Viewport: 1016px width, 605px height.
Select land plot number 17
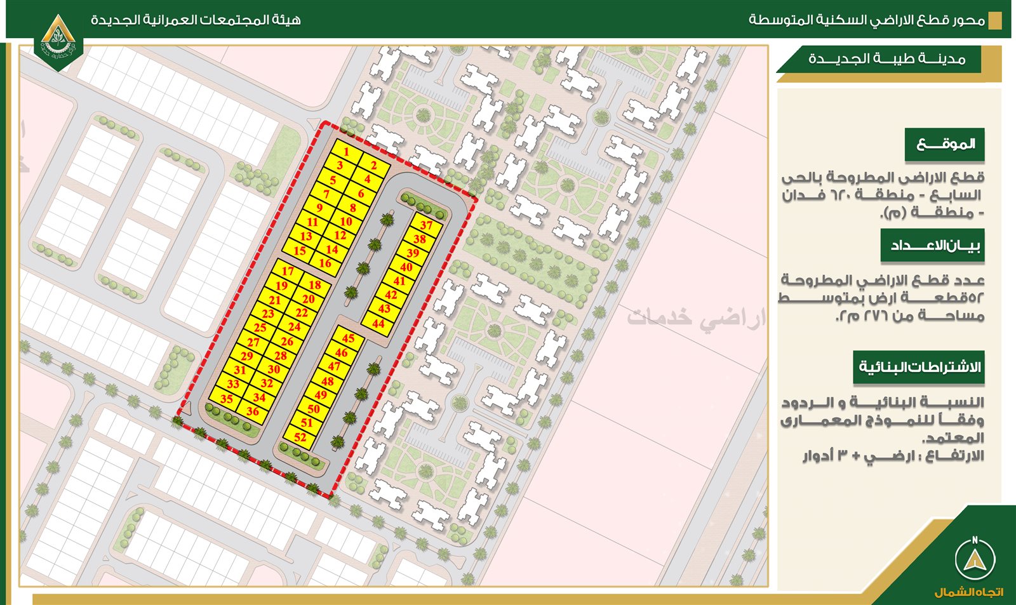pyautogui.click(x=288, y=271)
